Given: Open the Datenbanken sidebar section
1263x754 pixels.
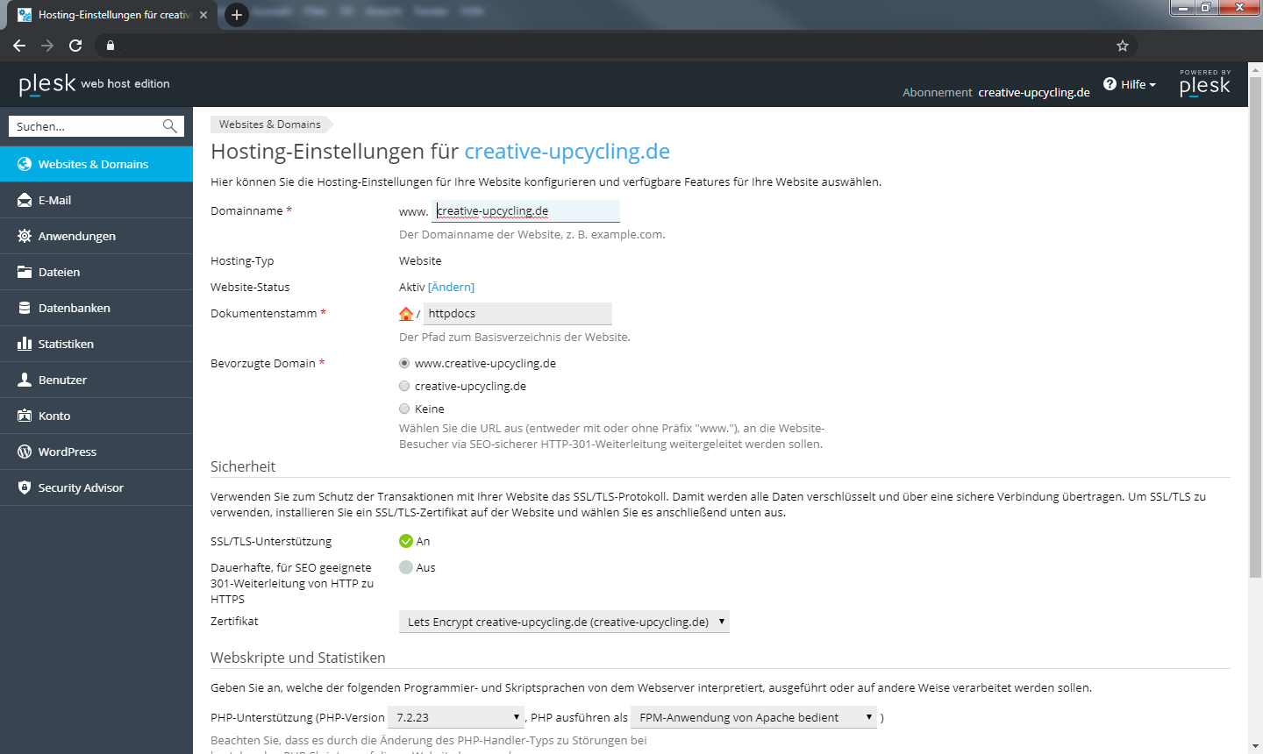Looking at the screenshot, I should pyautogui.click(x=96, y=308).
